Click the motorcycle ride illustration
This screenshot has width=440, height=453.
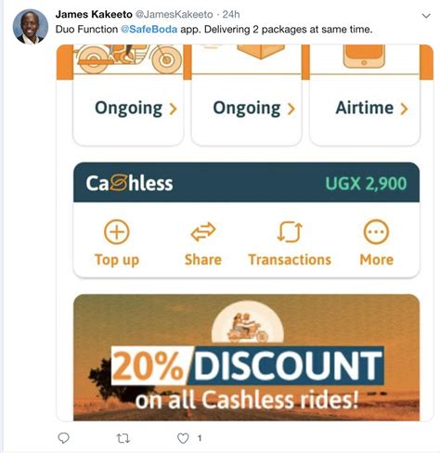click(128, 58)
